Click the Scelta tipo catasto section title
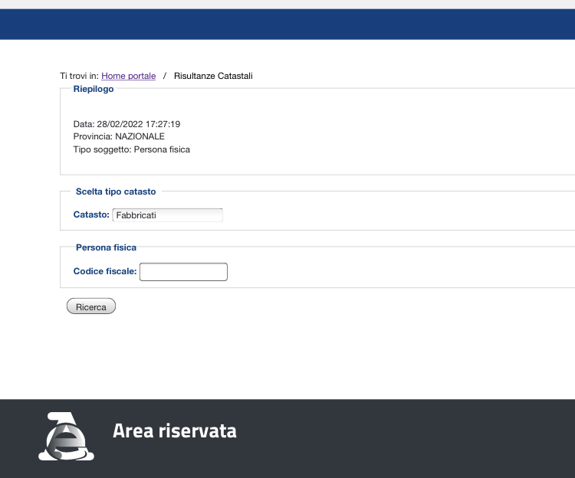 pos(116,192)
